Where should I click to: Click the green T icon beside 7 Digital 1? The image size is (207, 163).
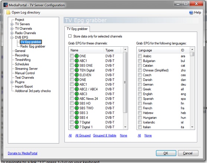point(77,127)
